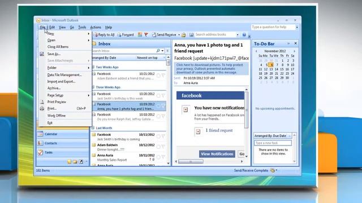This screenshot has width=362, height=203.
Task: Choose Archive... from File menu
Action: pos(54,88)
